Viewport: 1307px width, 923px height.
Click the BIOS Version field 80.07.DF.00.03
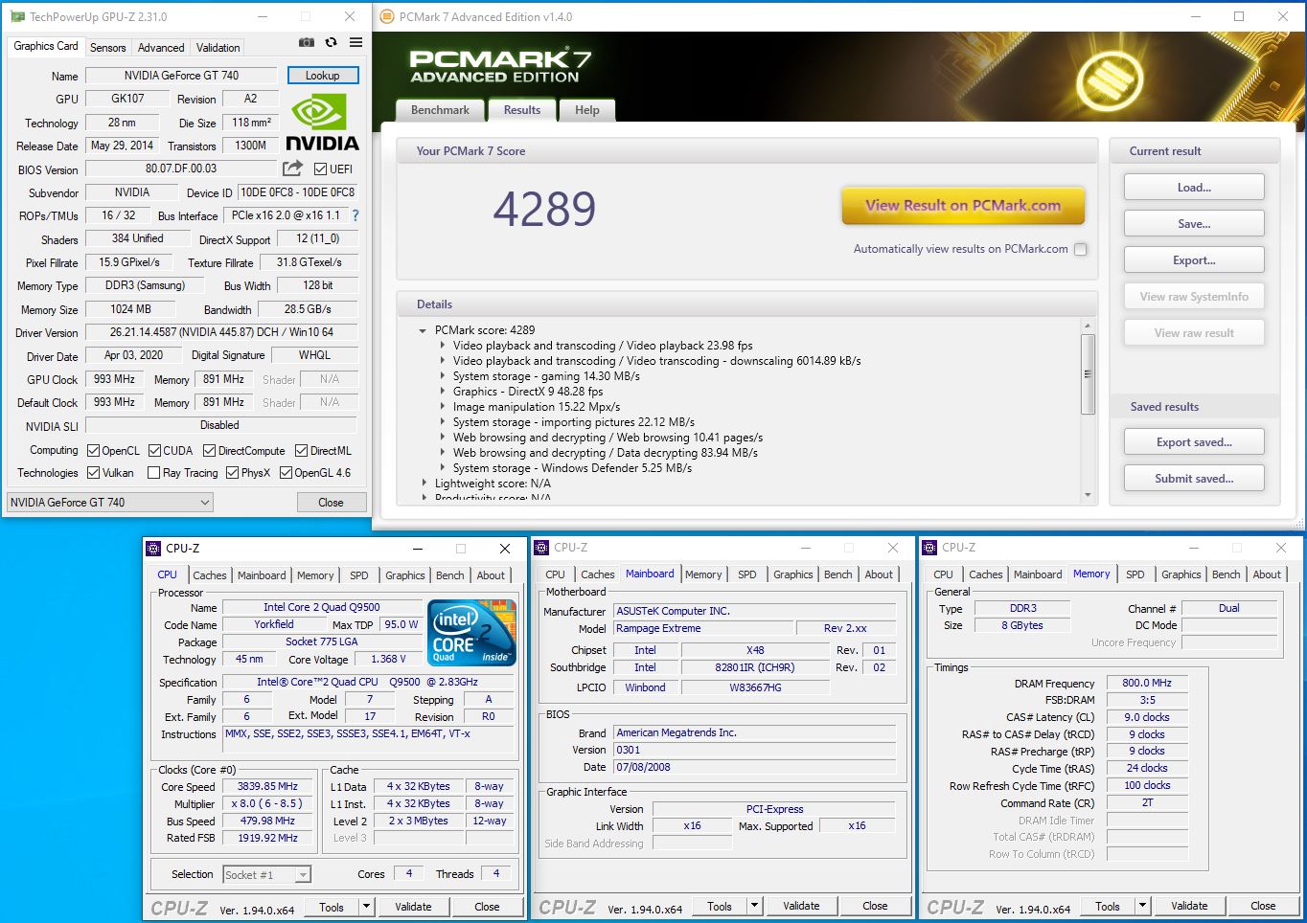tap(181, 169)
